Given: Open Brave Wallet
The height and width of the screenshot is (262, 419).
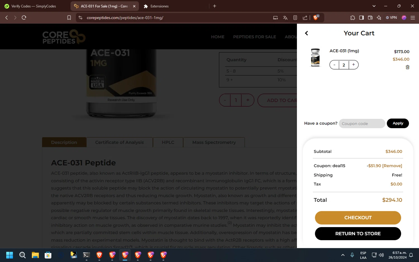Looking at the screenshot, I should [370, 18].
